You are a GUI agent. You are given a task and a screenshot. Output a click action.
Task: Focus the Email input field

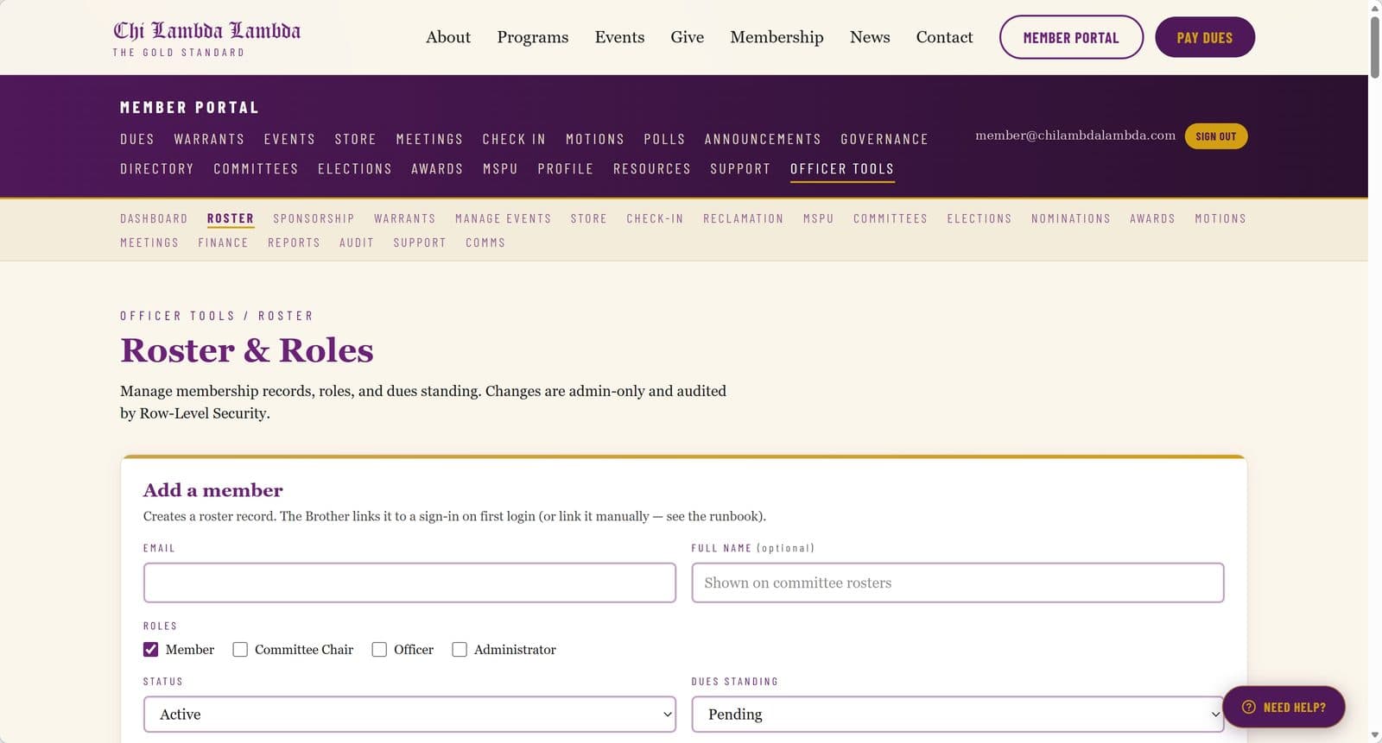pyautogui.click(x=409, y=582)
